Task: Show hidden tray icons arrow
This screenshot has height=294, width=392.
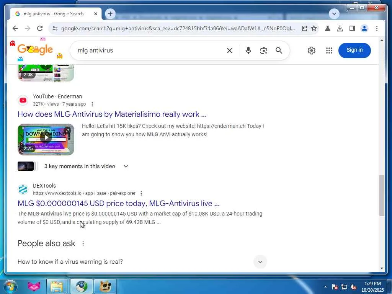Action: (x=325, y=287)
